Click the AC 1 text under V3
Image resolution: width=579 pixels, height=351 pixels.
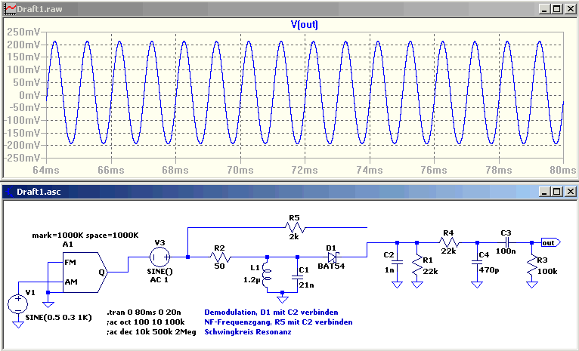point(159,279)
